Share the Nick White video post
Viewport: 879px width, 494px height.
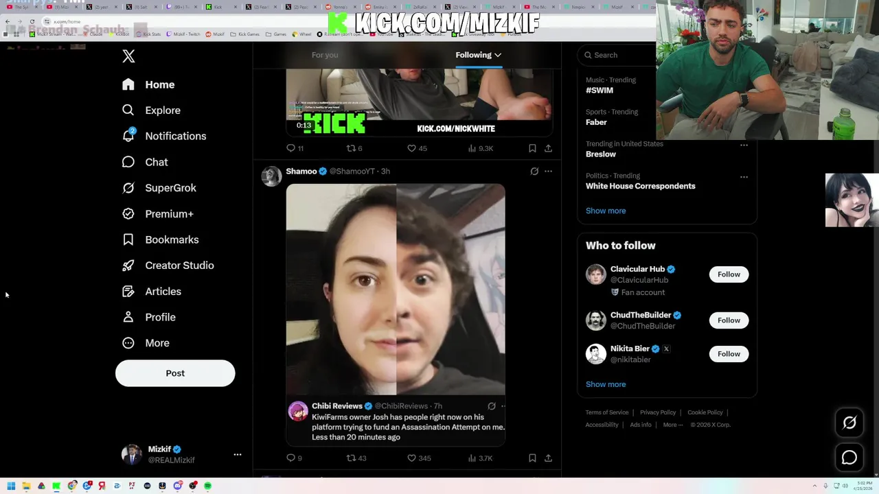pos(548,148)
